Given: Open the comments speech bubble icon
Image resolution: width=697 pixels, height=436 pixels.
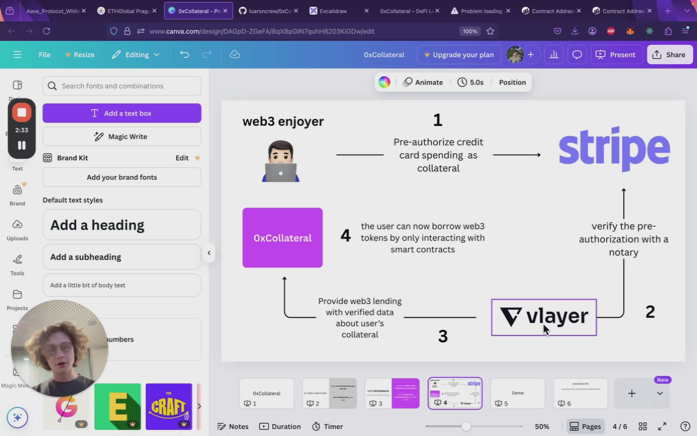Looking at the screenshot, I should point(577,54).
